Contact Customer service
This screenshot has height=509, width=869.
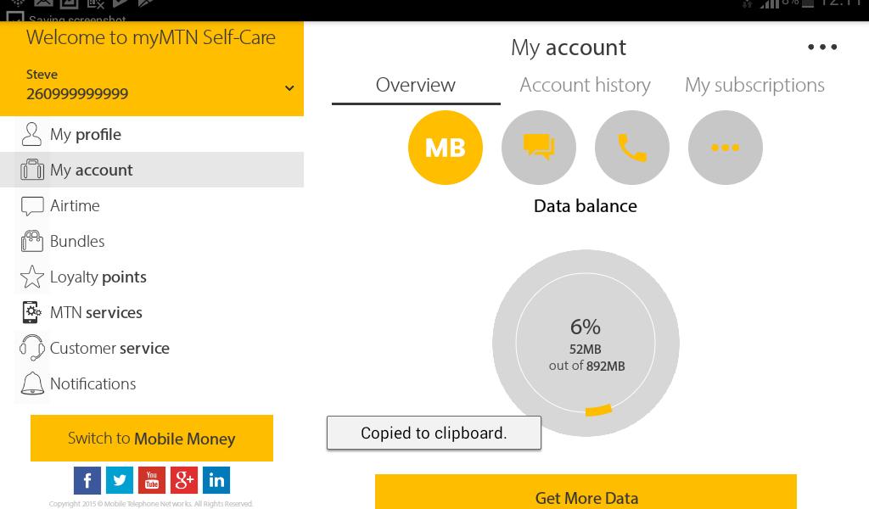click(109, 348)
